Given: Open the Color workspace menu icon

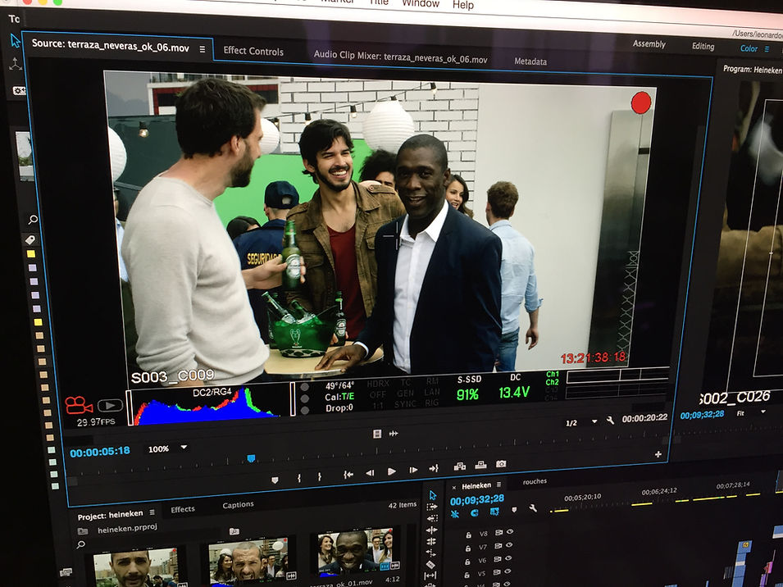Looking at the screenshot, I should coord(766,49).
